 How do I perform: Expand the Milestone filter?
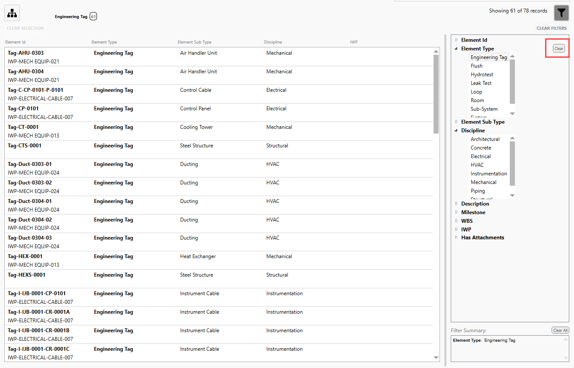pos(457,212)
